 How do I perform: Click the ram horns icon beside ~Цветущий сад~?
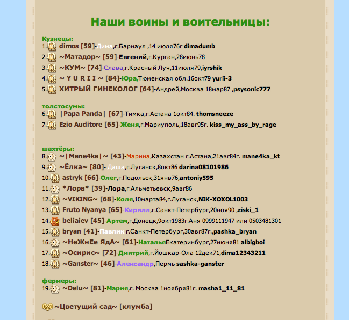click(x=47, y=307)
